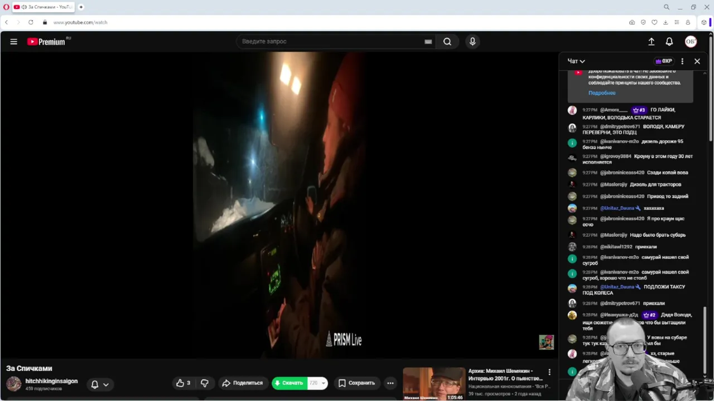The image size is (714, 401).
Task: Open the YouTube hamburger guide menu
Action: coord(13,42)
